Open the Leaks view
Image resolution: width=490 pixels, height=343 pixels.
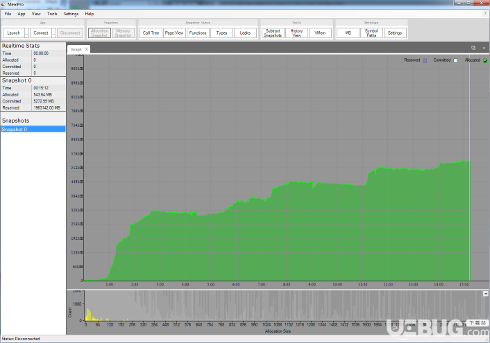[245, 33]
